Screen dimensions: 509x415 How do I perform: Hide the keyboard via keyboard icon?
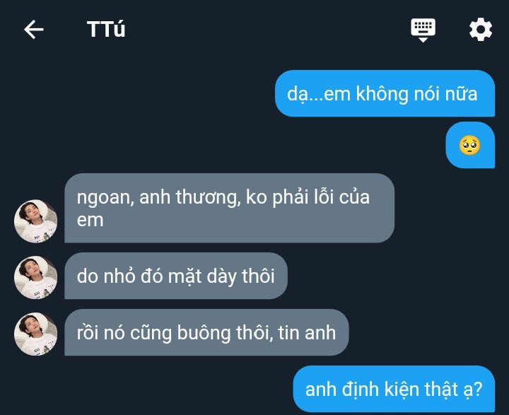tap(423, 30)
